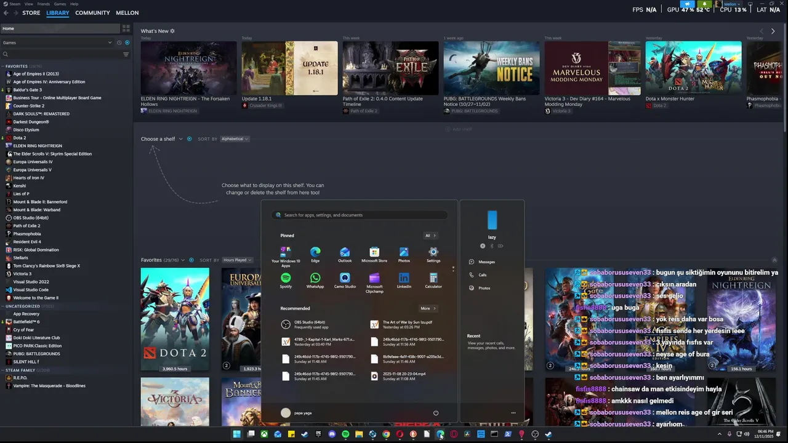Open Discord from the taskbar
Image resolution: width=788 pixels, height=443 pixels.
click(332, 434)
